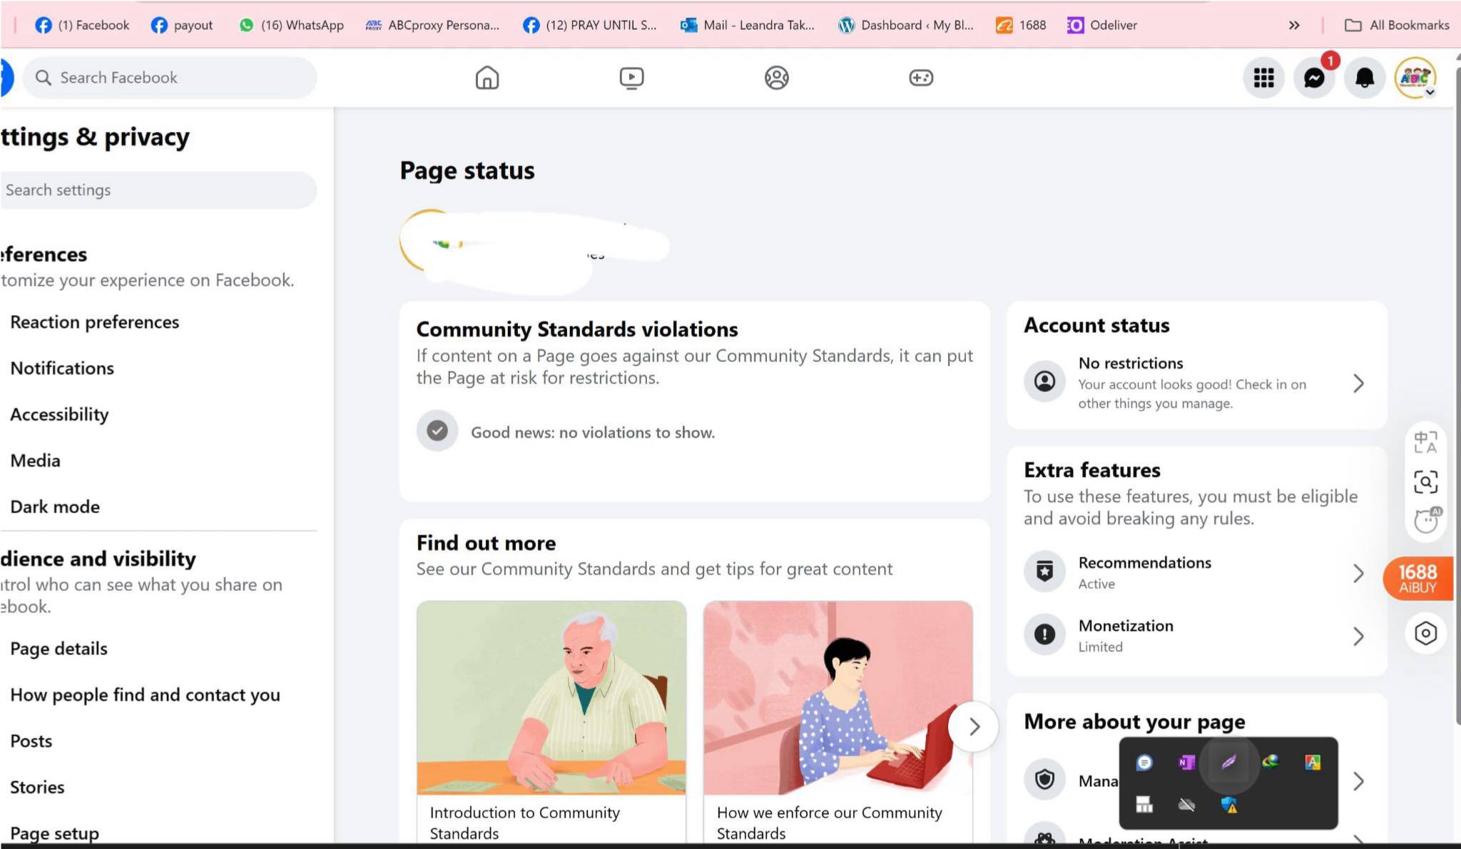Open Page details settings

click(58, 649)
